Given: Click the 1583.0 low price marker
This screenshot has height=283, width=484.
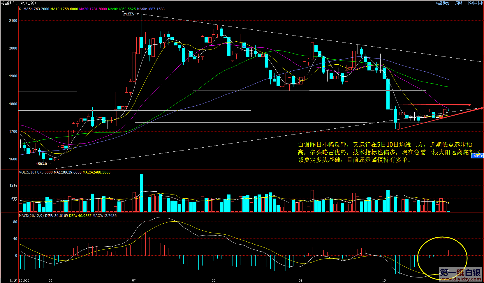Looking at the screenshot, I should pos(41,164).
